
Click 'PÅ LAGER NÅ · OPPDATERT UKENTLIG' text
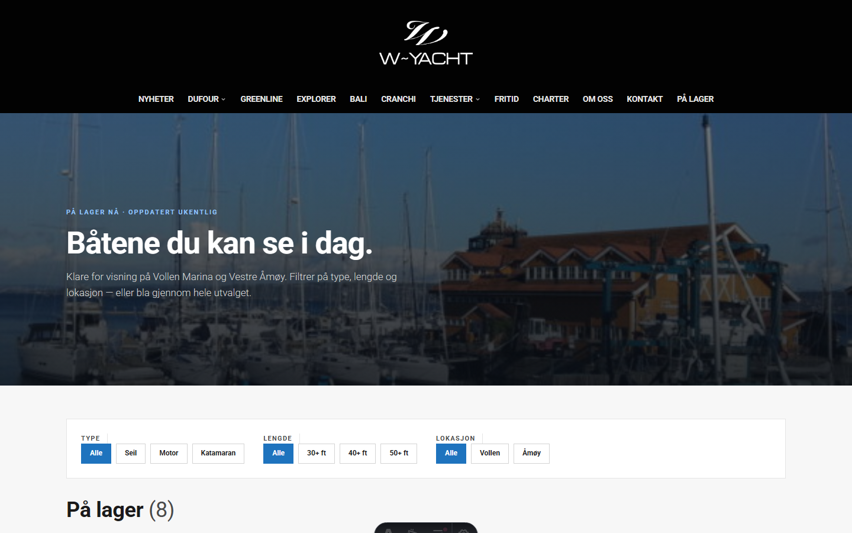click(x=142, y=212)
